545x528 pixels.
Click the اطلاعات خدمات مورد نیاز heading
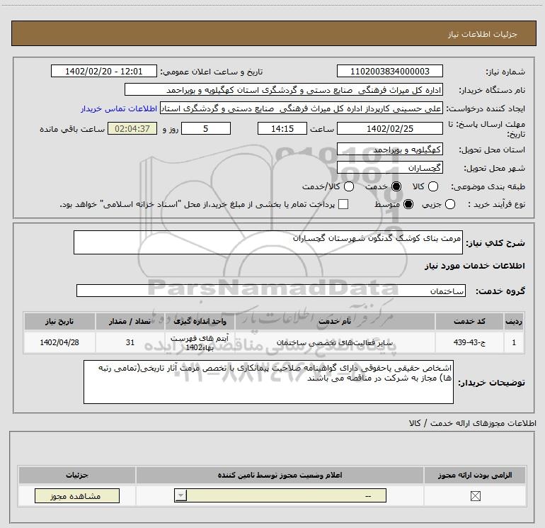[x=474, y=266]
